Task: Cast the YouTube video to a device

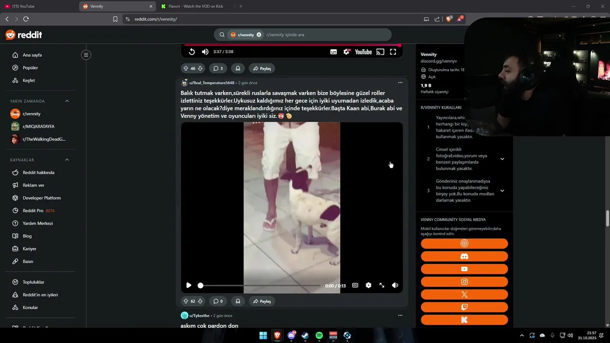Action: point(380,51)
